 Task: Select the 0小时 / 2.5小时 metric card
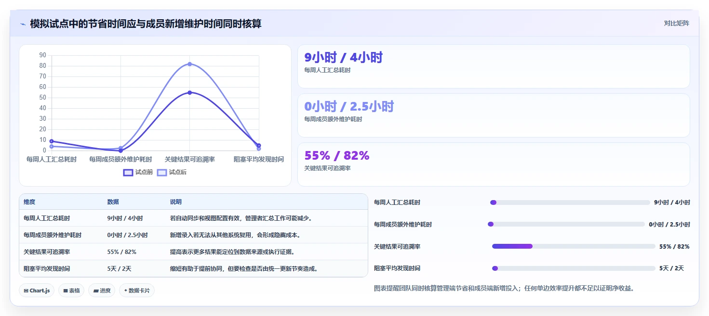click(494, 115)
